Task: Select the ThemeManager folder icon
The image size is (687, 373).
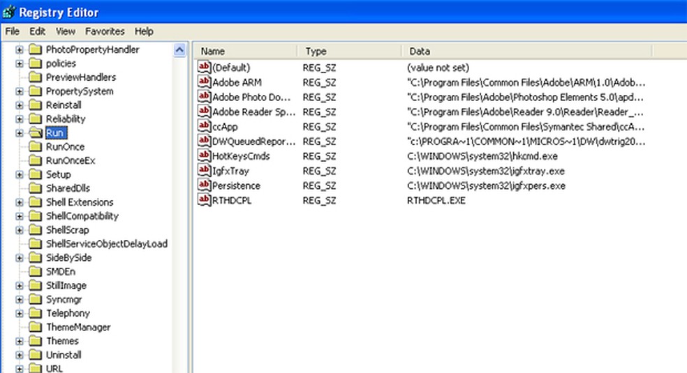Action: tap(35, 327)
